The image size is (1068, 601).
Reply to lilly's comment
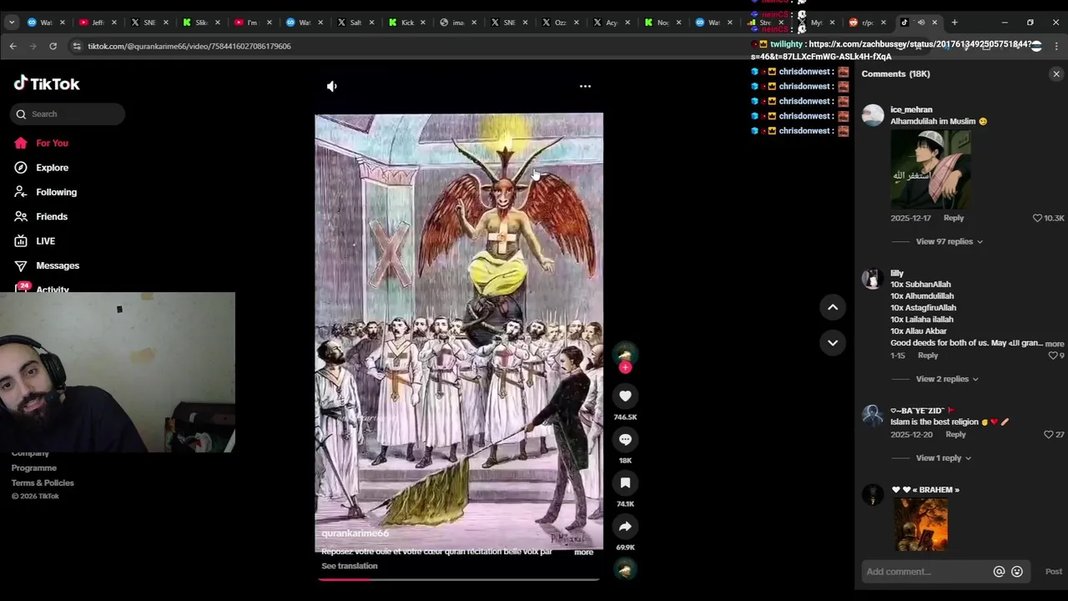pyautogui.click(x=928, y=356)
